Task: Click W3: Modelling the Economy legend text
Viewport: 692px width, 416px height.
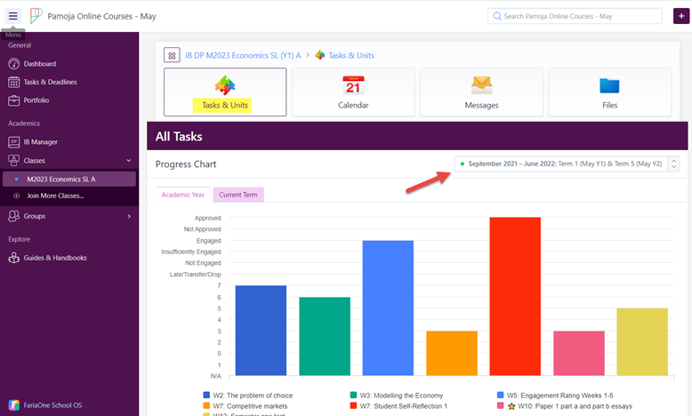Action: (401, 396)
